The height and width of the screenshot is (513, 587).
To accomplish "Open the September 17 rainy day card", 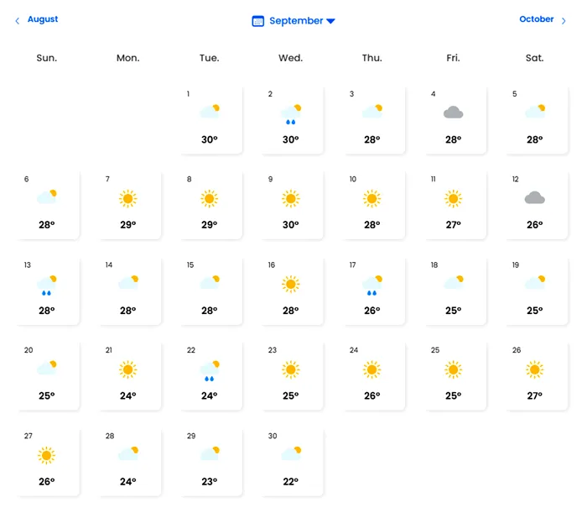I will pos(372,291).
